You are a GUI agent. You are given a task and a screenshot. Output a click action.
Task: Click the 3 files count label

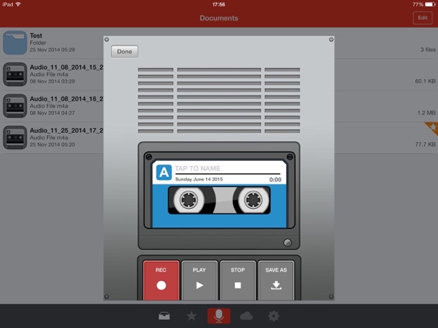428,50
